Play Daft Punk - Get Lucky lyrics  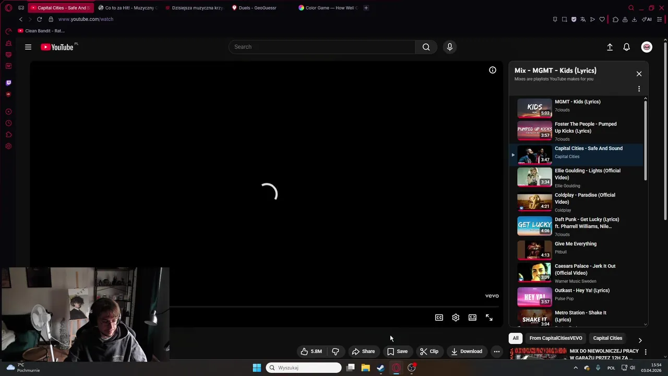tap(577, 227)
